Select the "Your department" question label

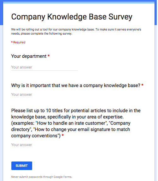pos(29,56)
